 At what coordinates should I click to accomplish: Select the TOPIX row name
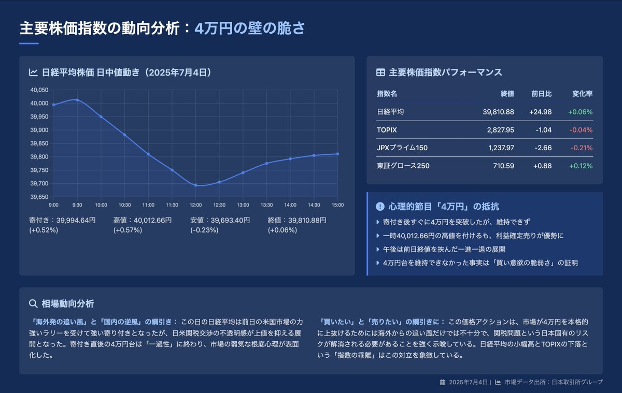(387, 130)
